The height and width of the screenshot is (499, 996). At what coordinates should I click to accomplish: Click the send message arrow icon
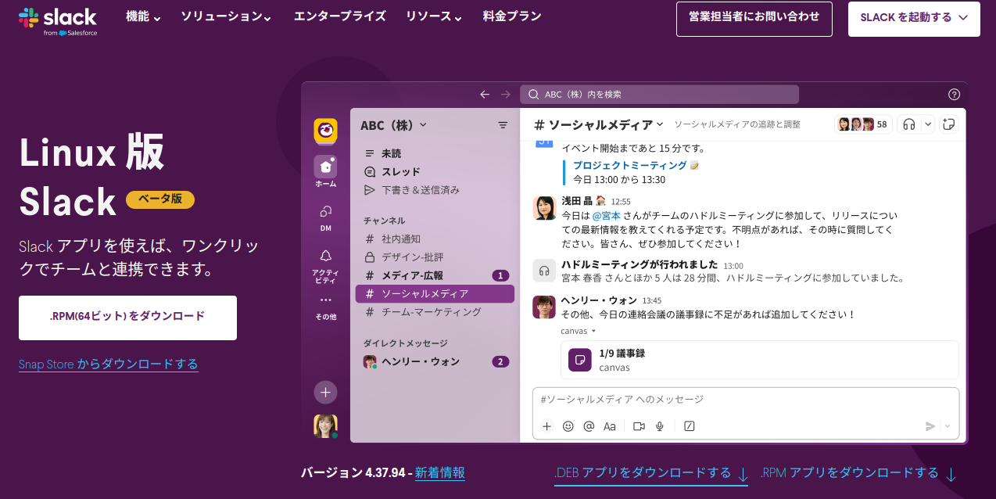(x=930, y=426)
